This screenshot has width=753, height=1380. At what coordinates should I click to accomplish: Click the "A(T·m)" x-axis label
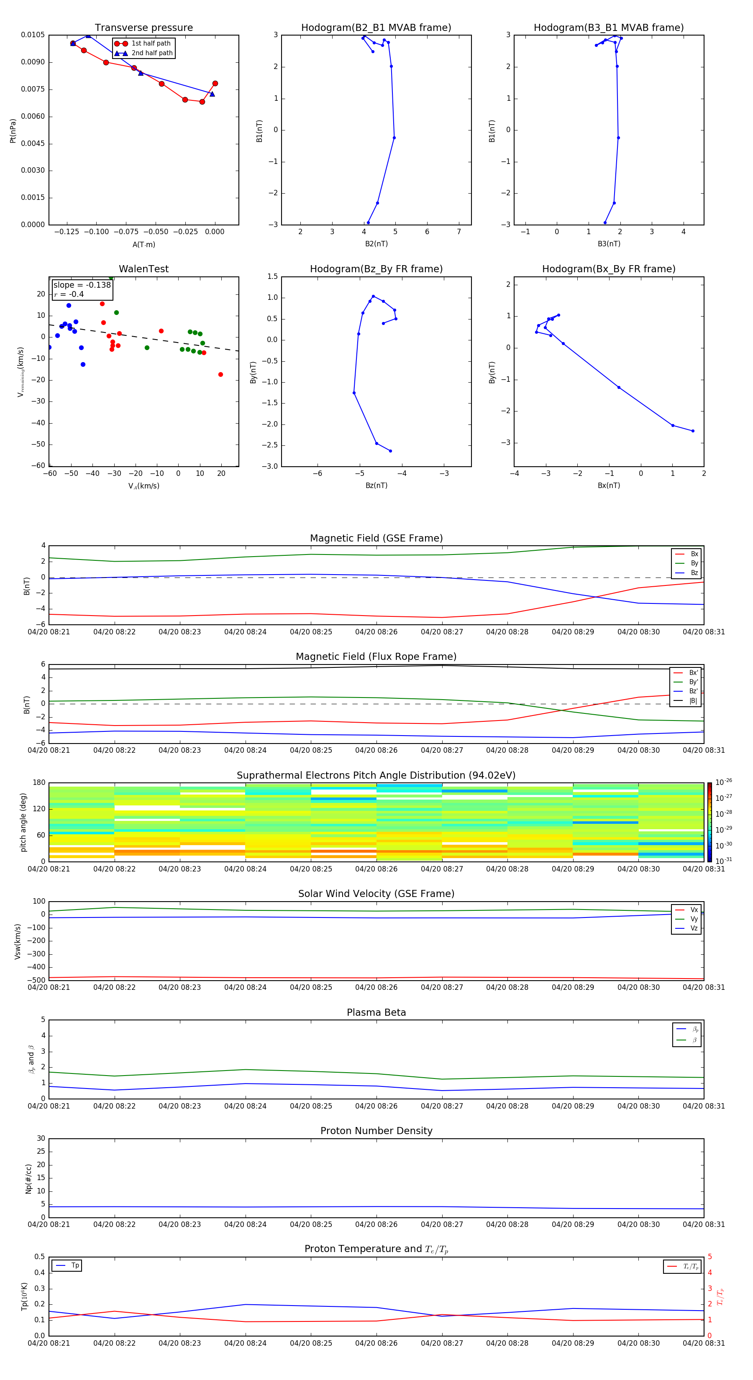pos(143,244)
